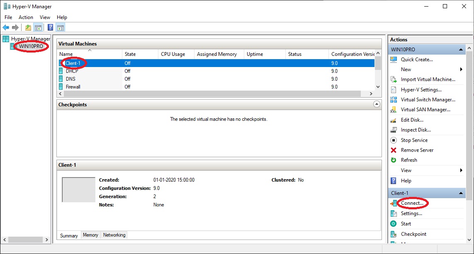The height and width of the screenshot is (254, 474).
Task: Click the Hyper-V Manager root tree icon
Action: pyautogui.click(x=6, y=39)
